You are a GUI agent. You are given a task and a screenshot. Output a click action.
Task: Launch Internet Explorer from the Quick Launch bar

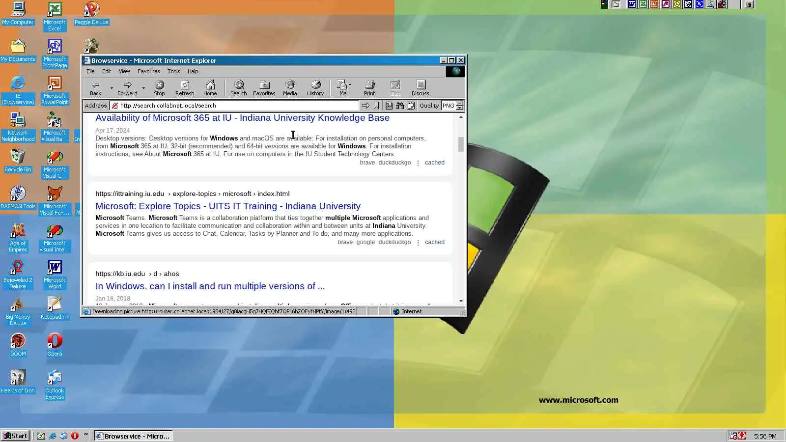coord(53,436)
